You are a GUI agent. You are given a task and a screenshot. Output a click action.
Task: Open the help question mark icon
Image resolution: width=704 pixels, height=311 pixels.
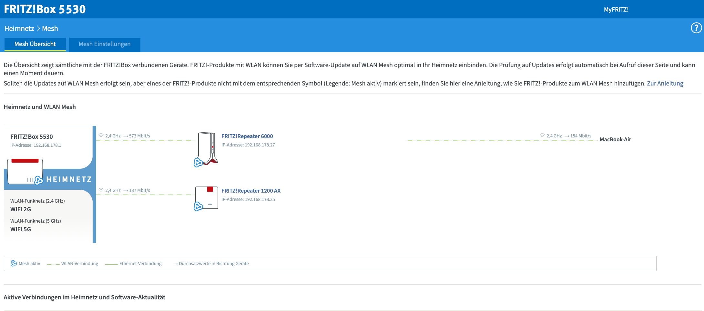point(696,28)
